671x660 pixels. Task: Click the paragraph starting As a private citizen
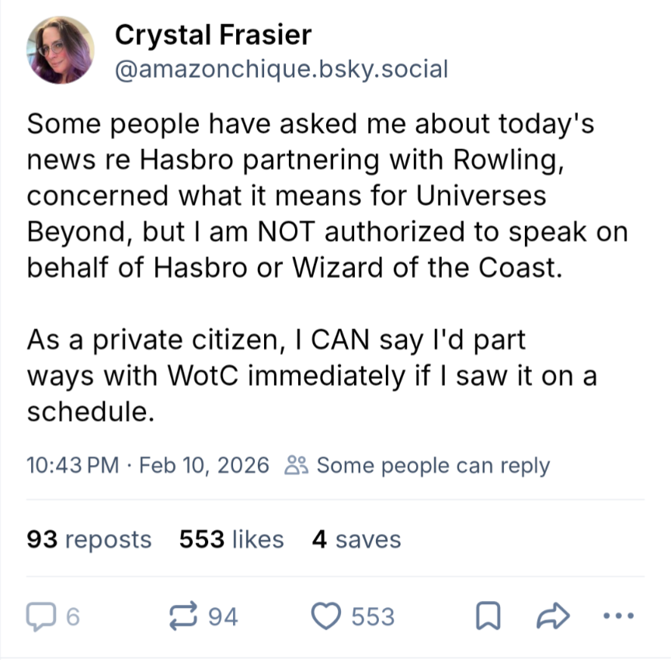coord(311,376)
